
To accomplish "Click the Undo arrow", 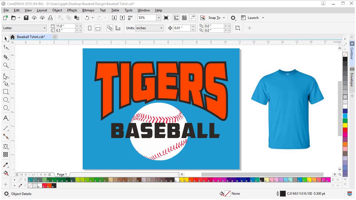I will pos(87,18).
